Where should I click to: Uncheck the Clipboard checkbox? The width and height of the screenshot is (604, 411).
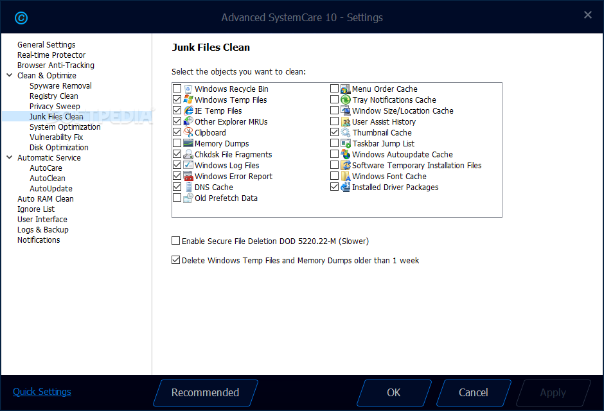(177, 132)
